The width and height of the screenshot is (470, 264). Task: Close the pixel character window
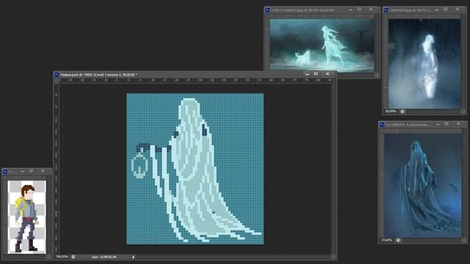click(x=43, y=171)
